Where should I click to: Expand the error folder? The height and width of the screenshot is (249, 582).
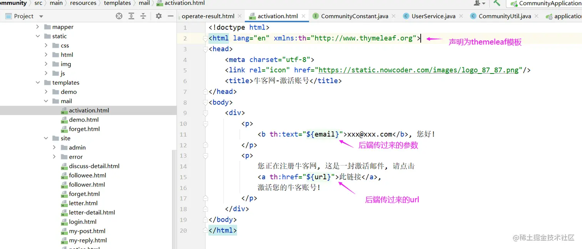54,157
